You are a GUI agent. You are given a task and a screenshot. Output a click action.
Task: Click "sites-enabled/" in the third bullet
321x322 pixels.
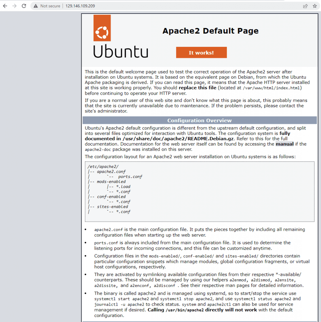pyautogui.click(x=242, y=256)
